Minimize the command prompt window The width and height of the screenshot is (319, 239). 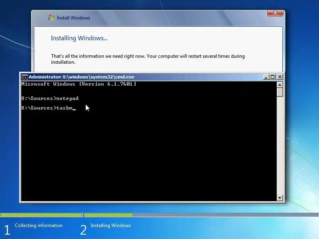coord(266,77)
